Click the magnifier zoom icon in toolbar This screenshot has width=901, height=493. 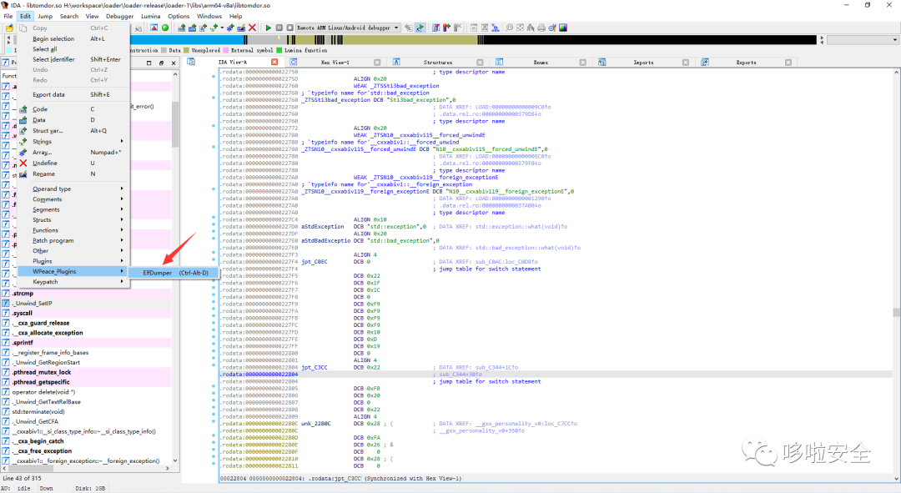(x=509, y=28)
